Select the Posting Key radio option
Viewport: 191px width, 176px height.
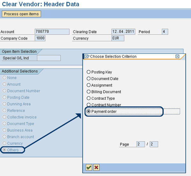click(89, 72)
